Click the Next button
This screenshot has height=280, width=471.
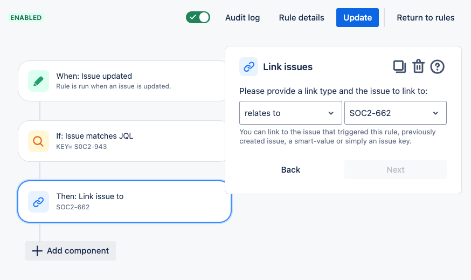(395, 169)
